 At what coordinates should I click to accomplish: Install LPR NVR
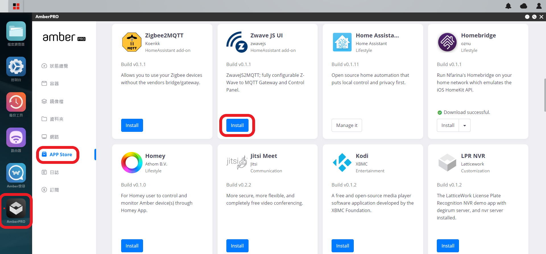[448, 246]
